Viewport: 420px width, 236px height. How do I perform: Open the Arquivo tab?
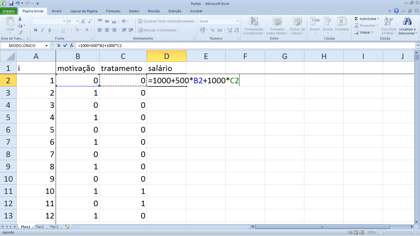pos(9,11)
